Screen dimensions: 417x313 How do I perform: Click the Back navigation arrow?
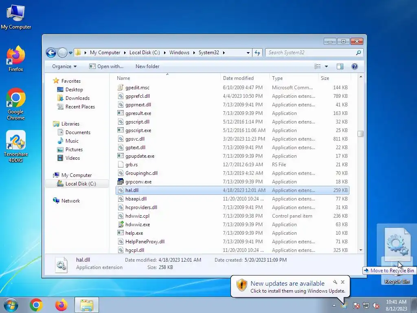point(51,53)
